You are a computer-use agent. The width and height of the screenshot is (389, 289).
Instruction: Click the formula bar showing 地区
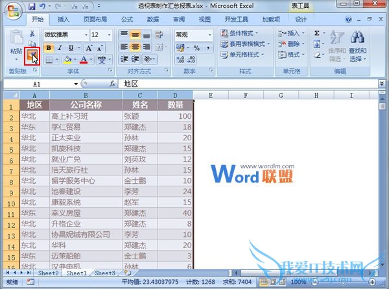pos(248,84)
